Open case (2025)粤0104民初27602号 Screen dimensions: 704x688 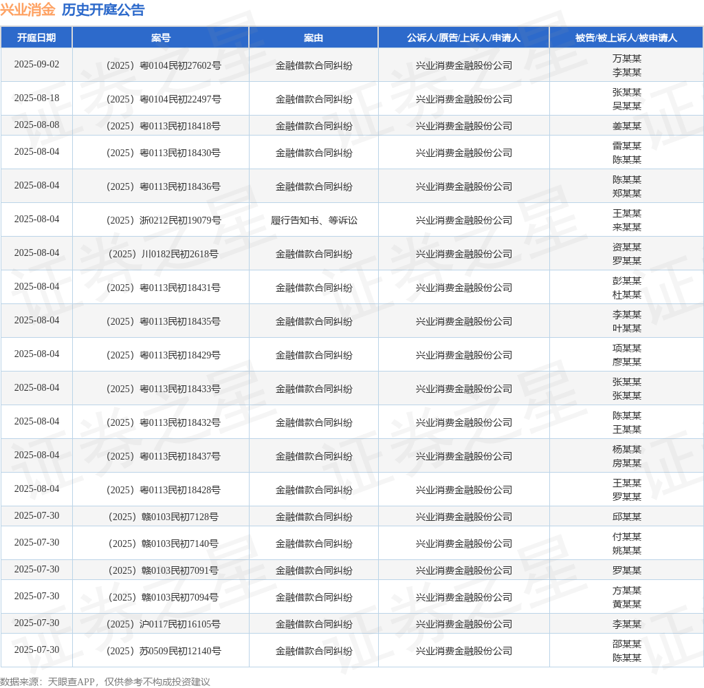point(161,65)
